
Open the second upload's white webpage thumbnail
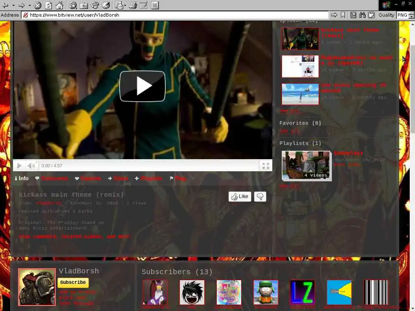click(300, 66)
